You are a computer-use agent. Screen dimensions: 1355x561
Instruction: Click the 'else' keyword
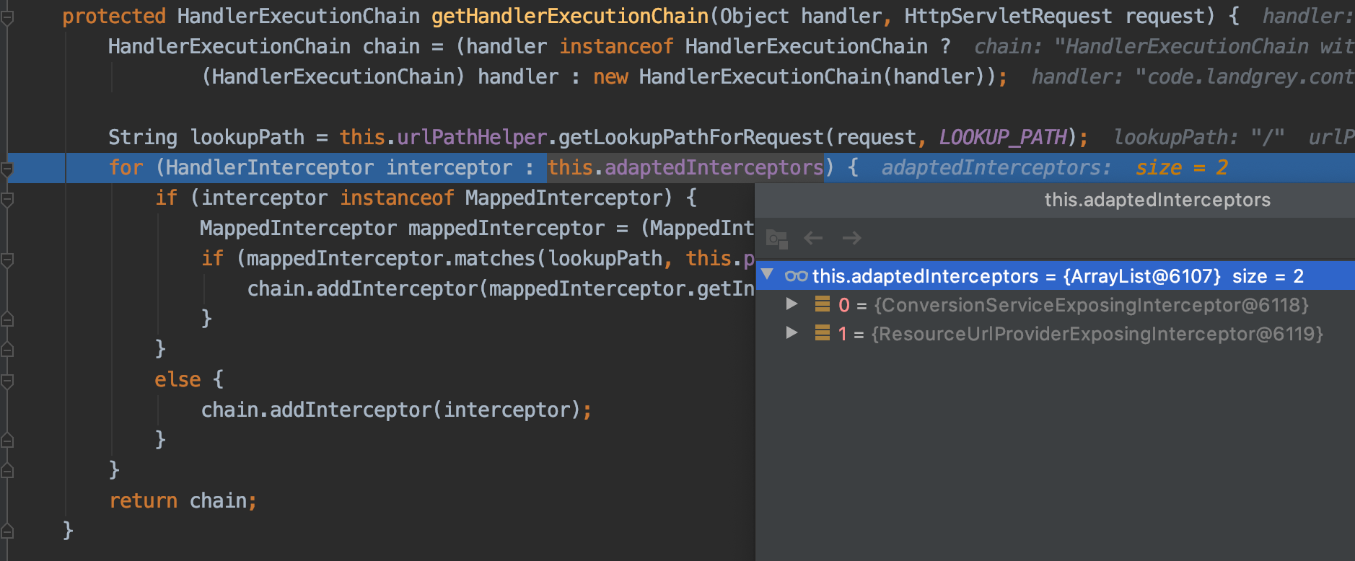click(177, 379)
